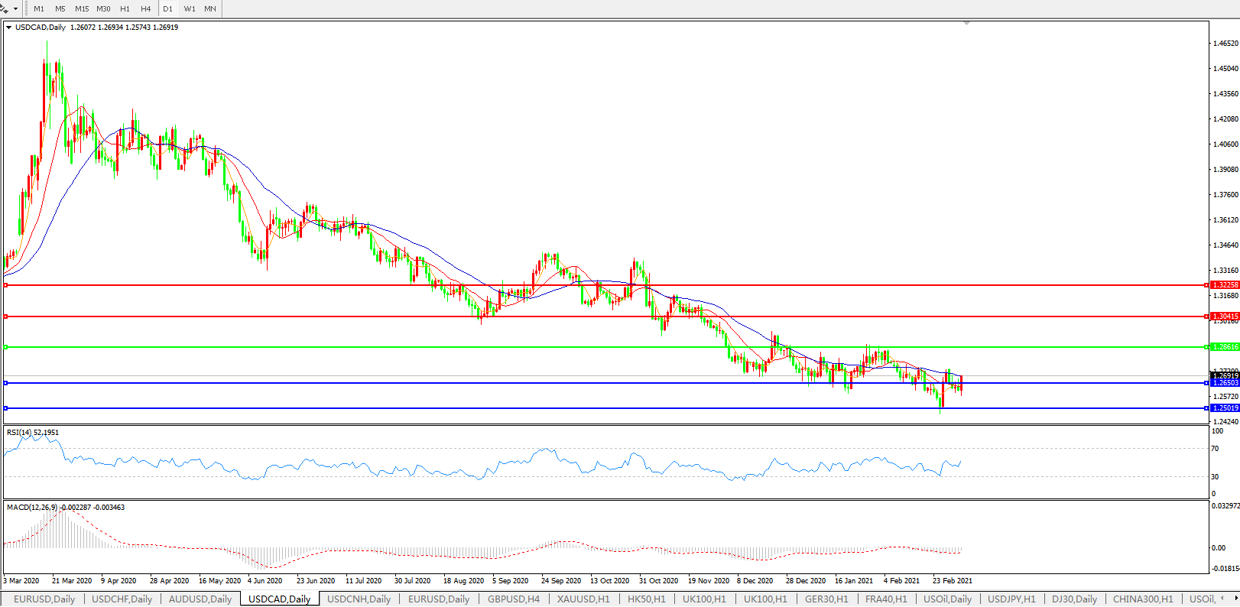Go to the USDJPY,H1 chart tab
The height and width of the screenshot is (607, 1240).
coord(1011,599)
